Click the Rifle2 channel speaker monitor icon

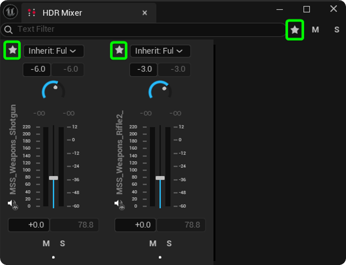click(x=119, y=204)
